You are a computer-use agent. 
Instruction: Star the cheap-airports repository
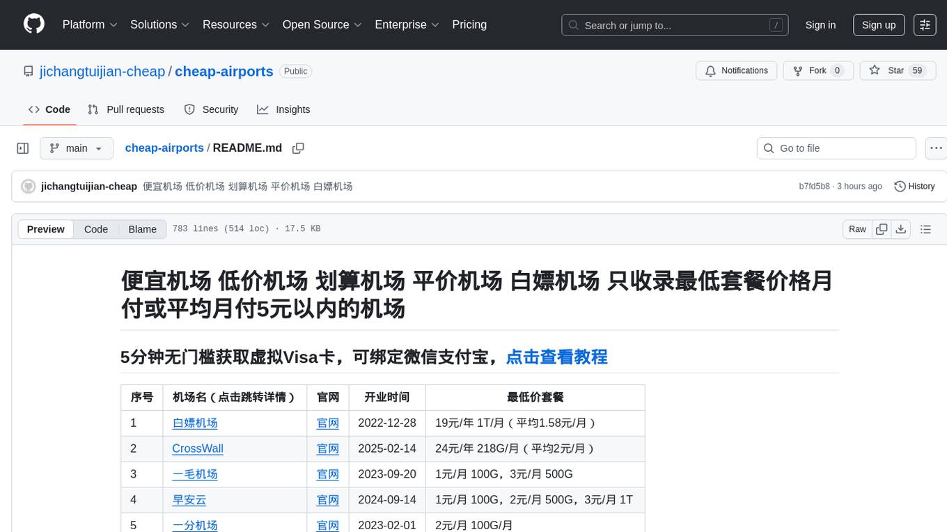898,71
